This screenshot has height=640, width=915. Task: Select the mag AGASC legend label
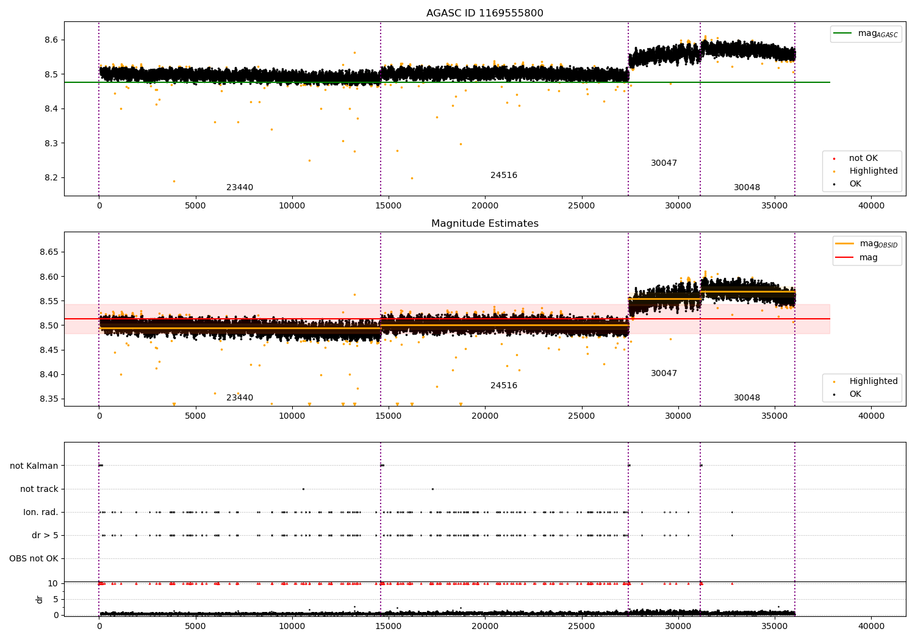click(x=878, y=34)
